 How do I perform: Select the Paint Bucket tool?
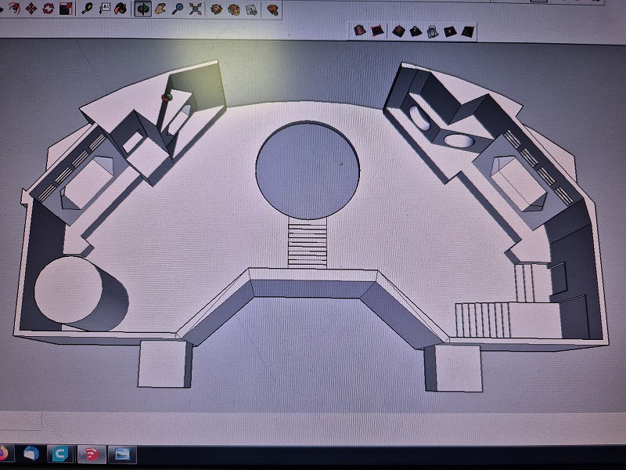point(121,9)
